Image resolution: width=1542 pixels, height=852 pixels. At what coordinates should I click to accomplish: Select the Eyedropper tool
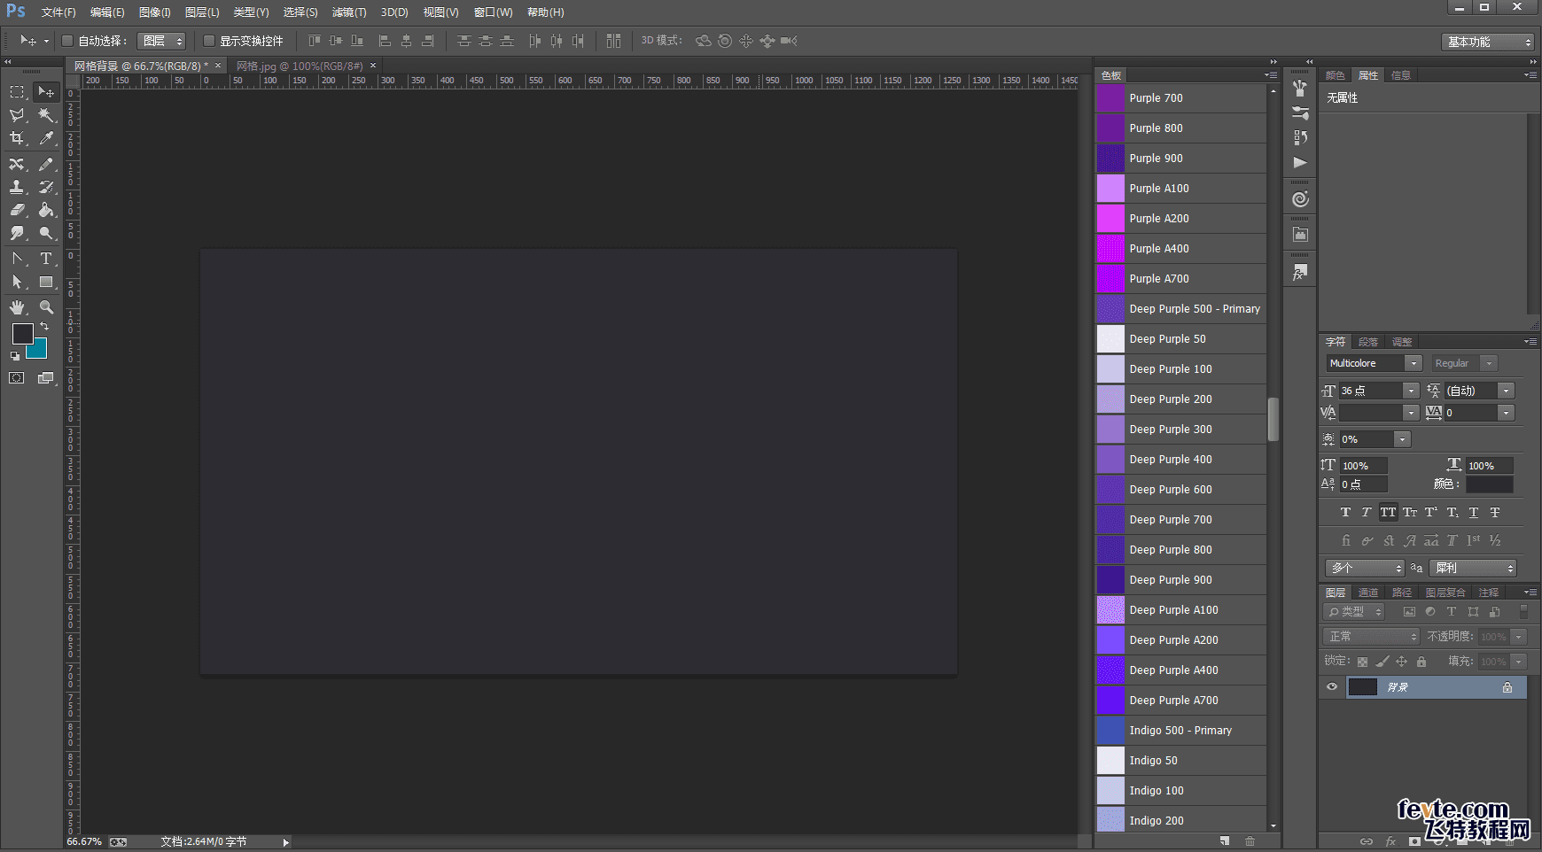pyautogui.click(x=46, y=139)
